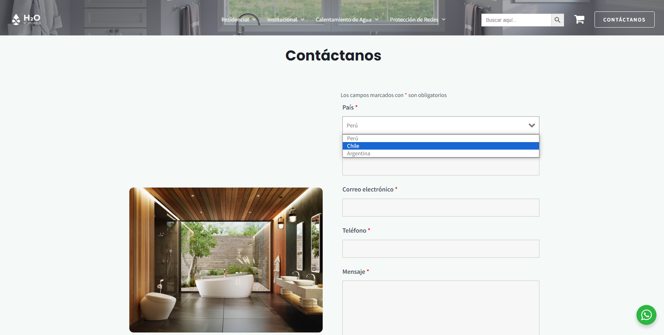664x335 pixels.
Task: Click the CONTÁCTANOS button
Action: [x=624, y=20]
